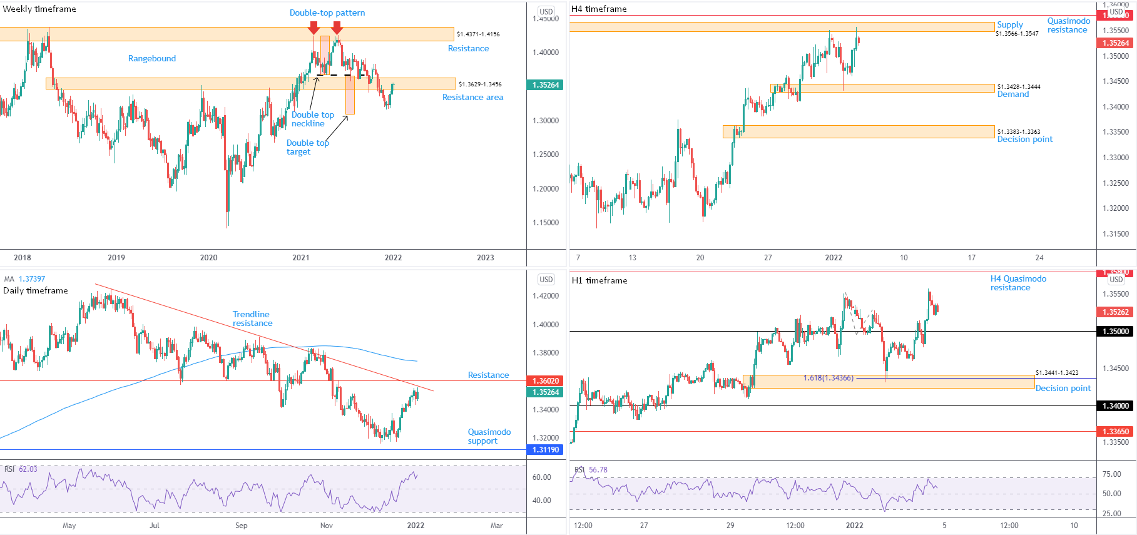The width and height of the screenshot is (1137, 535).
Task: Click the '29' date on H1 time axis
Action: tap(730, 526)
